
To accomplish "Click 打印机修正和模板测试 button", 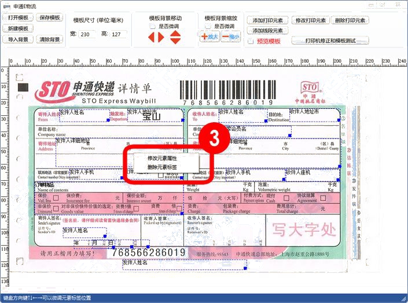I will [330, 41].
